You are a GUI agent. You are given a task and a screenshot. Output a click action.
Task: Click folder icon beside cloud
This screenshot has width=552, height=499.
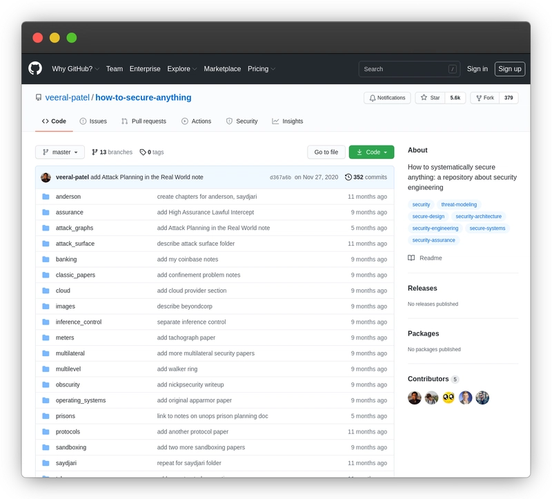coord(46,291)
